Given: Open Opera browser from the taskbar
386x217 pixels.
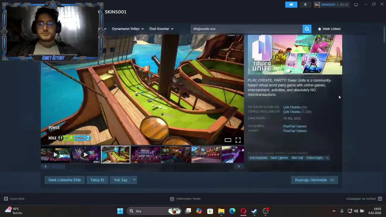Looking at the screenshot, I should (243, 211).
